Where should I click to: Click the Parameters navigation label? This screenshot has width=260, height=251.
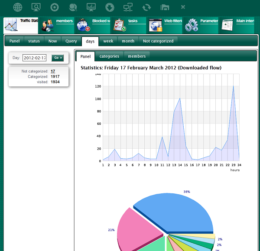click(x=209, y=21)
